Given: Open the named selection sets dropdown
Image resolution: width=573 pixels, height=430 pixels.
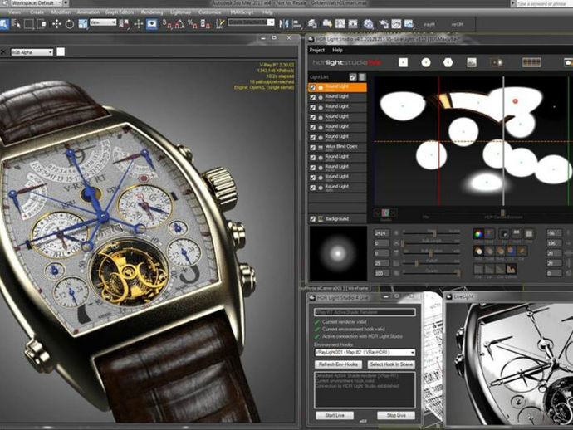Looking at the screenshot, I should tap(251, 22).
